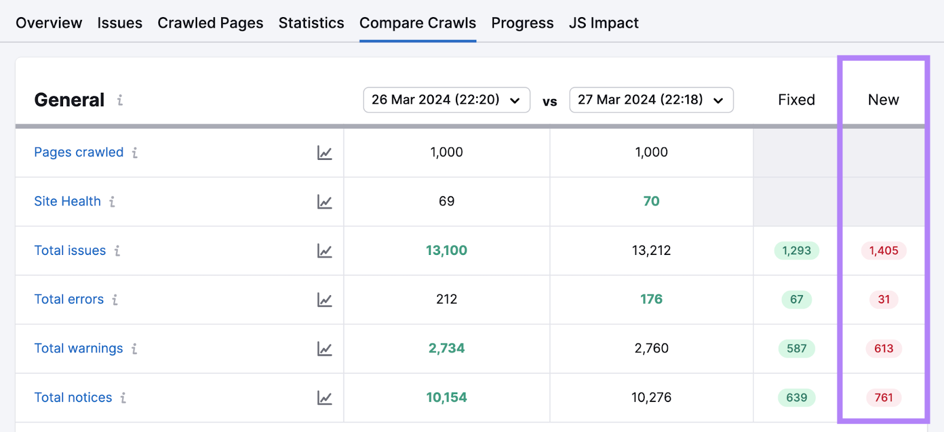Expand the 27 Mar 2024 crawl date dropdown
This screenshot has height=432, width=944.
(x=651, y=100)
